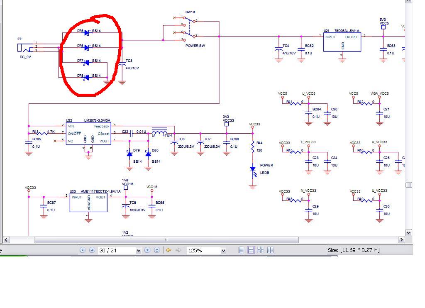The height and width of the screenshot is (308, 425).
Task: Click the page number field showing 20 / 24
Action: (x=117, y=251)
